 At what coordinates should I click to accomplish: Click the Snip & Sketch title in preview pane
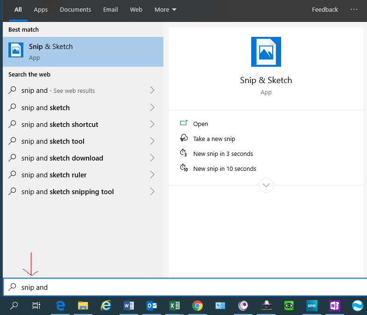click(x=266, y=80)
